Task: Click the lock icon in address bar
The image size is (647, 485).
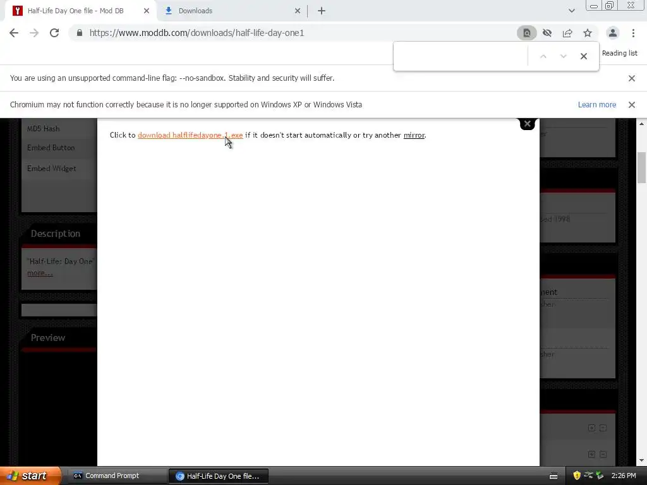Action: (x=80, y=33)
